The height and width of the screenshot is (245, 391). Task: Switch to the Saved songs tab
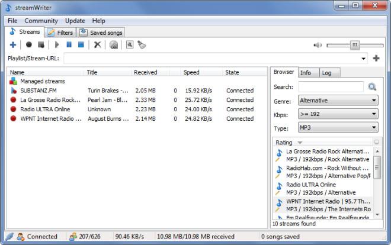coord(101,33)
